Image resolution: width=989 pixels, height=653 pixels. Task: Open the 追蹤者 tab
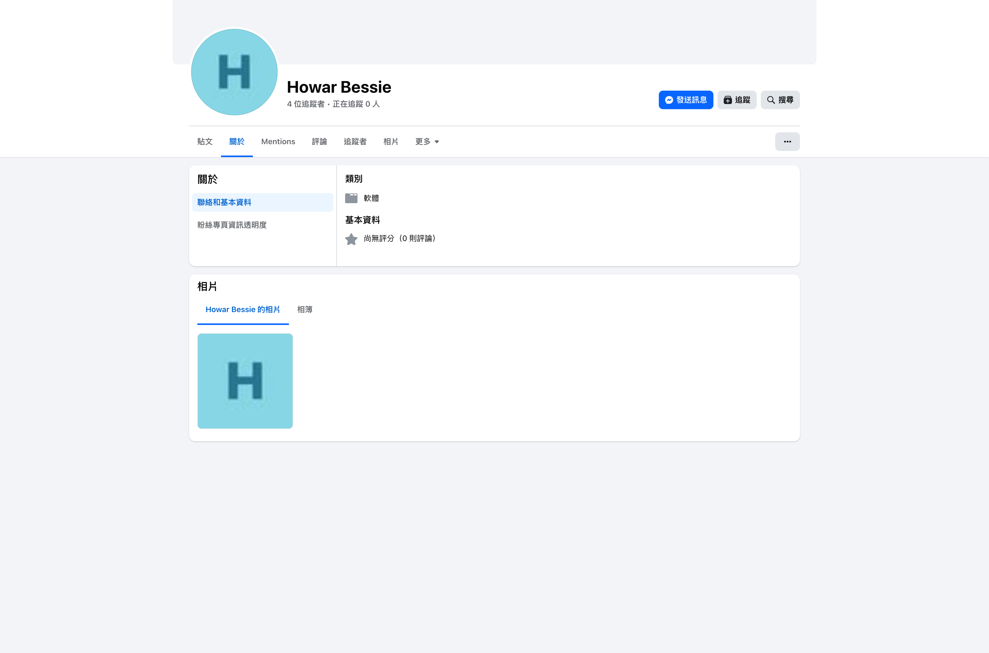coord(355,142)
